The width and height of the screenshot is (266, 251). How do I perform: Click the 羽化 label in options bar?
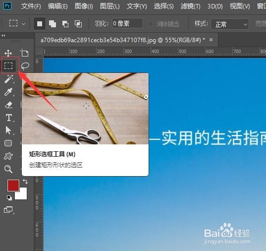tap(102, 23)
